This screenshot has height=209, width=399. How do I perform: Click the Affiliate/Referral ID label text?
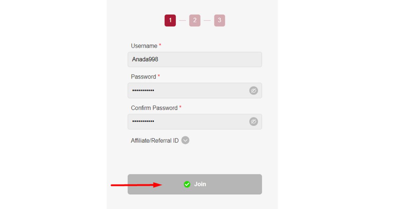coord(155,140)
